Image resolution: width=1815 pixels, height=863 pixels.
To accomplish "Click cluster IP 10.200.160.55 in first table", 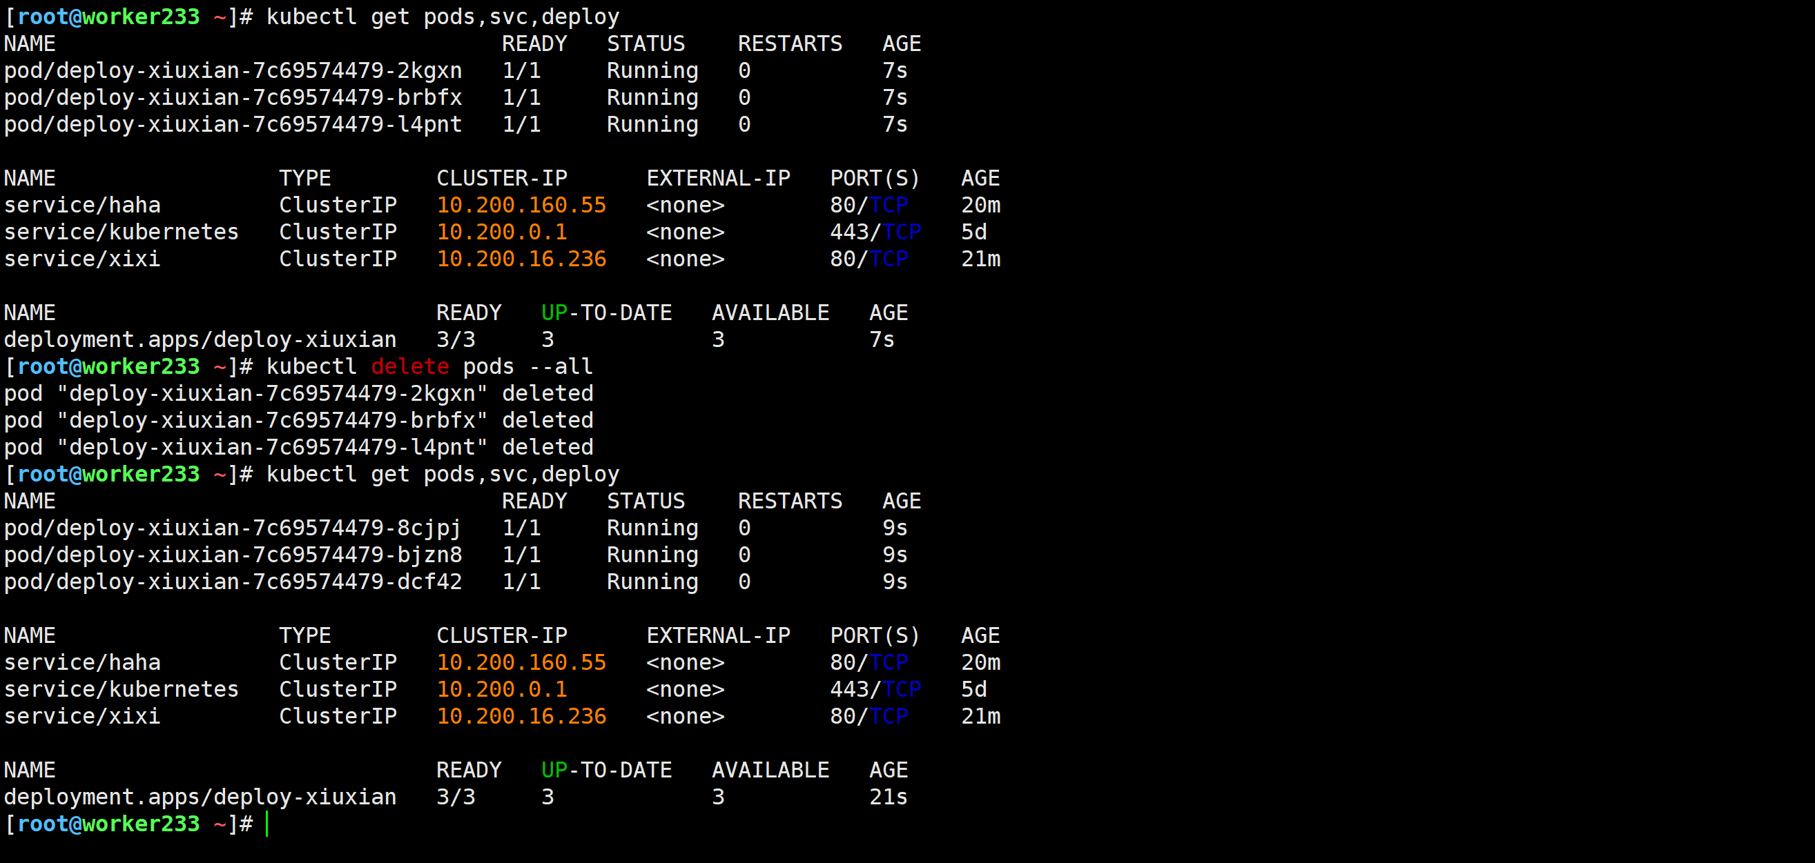I will click(521, 205).
